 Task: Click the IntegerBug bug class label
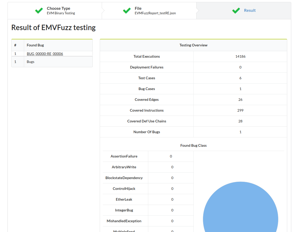(x=124, y=210)
